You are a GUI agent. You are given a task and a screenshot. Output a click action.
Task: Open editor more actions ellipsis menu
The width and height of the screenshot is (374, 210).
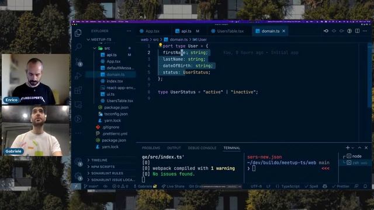365,31
